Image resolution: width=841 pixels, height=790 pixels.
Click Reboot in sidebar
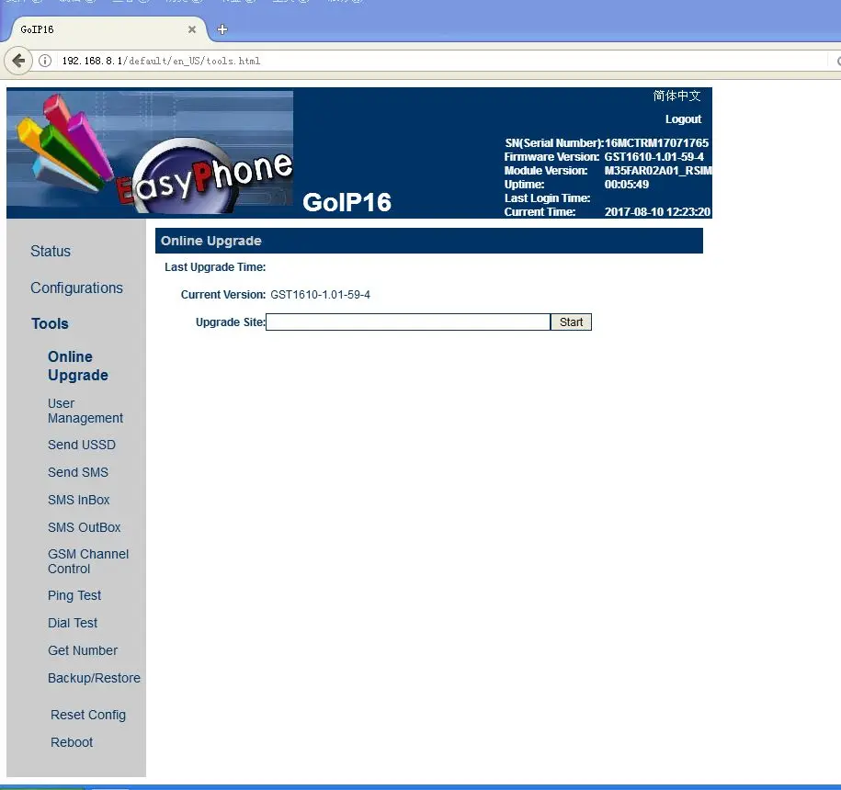coord(72,742)
